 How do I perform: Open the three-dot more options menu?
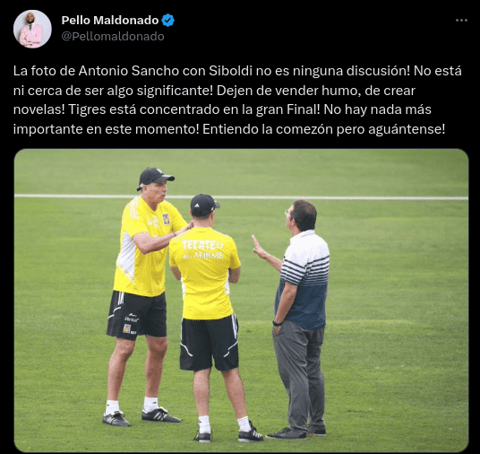coord(461,21)
